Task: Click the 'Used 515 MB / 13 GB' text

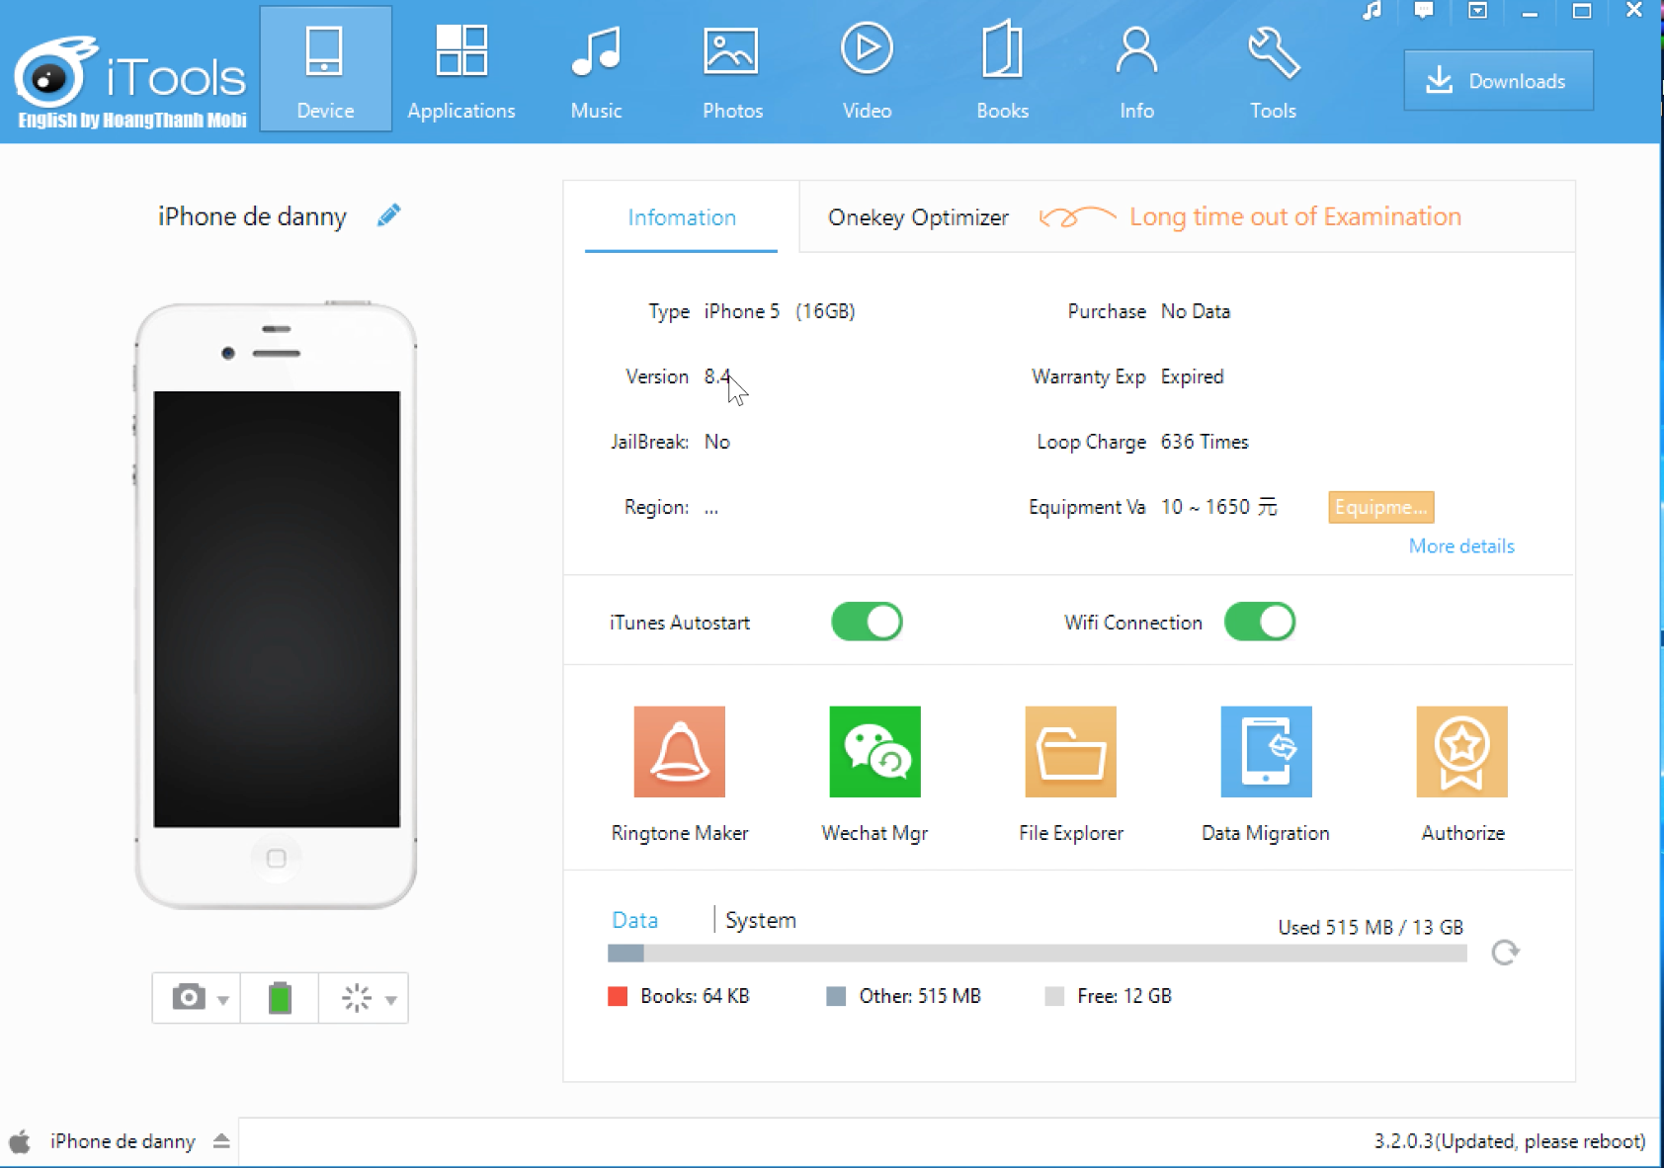Action: click(x=1371, y=927)
